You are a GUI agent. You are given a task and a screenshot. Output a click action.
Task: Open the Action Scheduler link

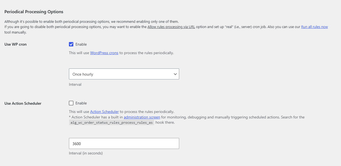click(104, 112)
